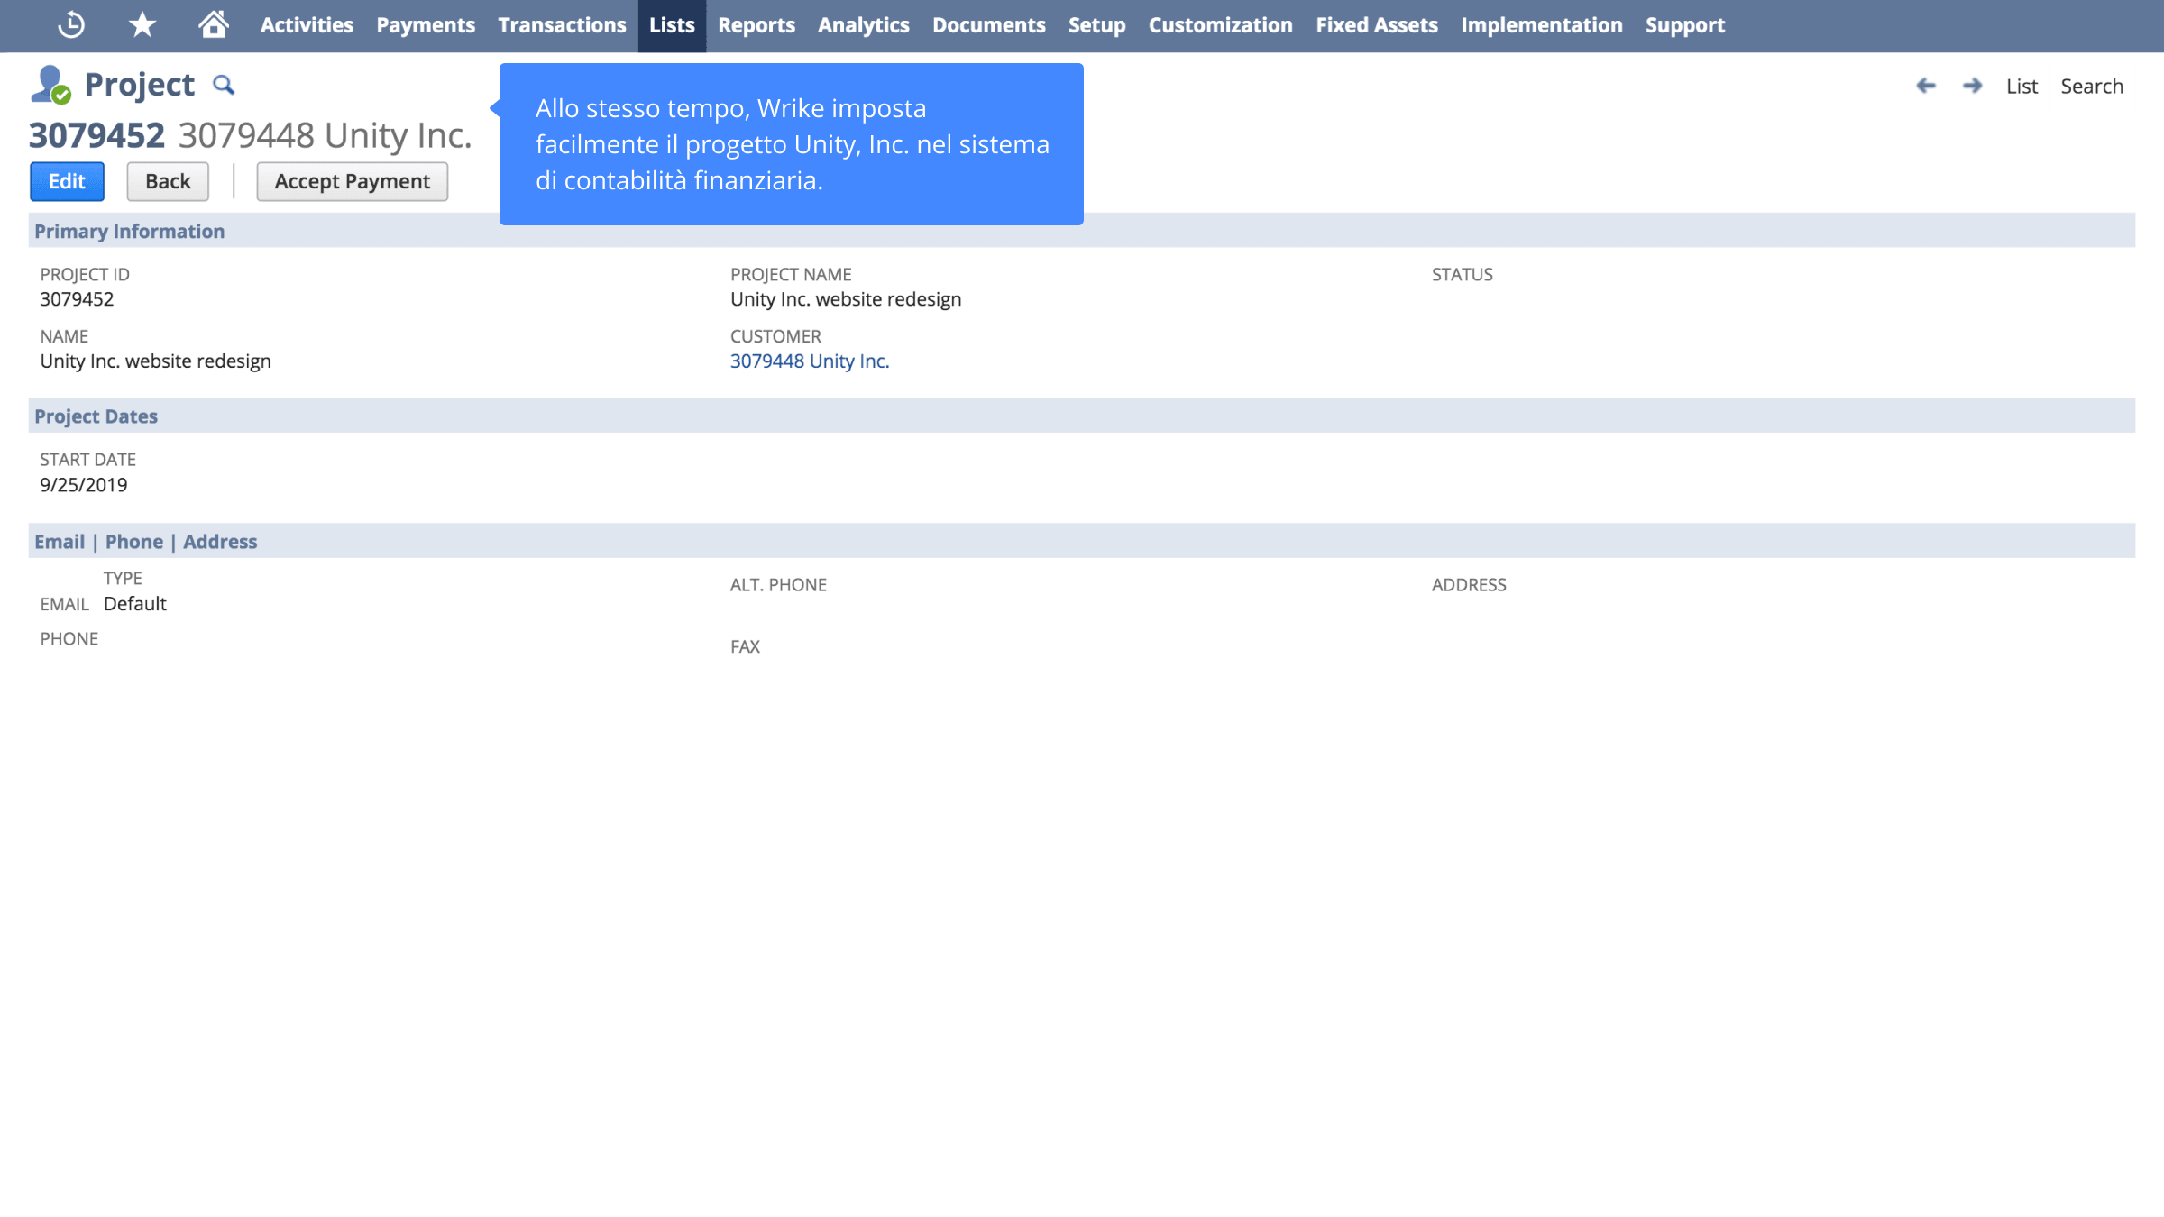Viewport: 2164px width, 1217px height.
Task: Go to the Home icon
Action: click(x=214, y=24)
